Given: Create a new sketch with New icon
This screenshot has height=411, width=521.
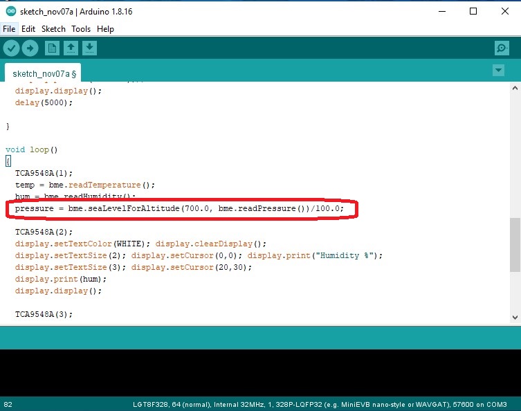Looking at the screenshot, I should coord(52,48).
